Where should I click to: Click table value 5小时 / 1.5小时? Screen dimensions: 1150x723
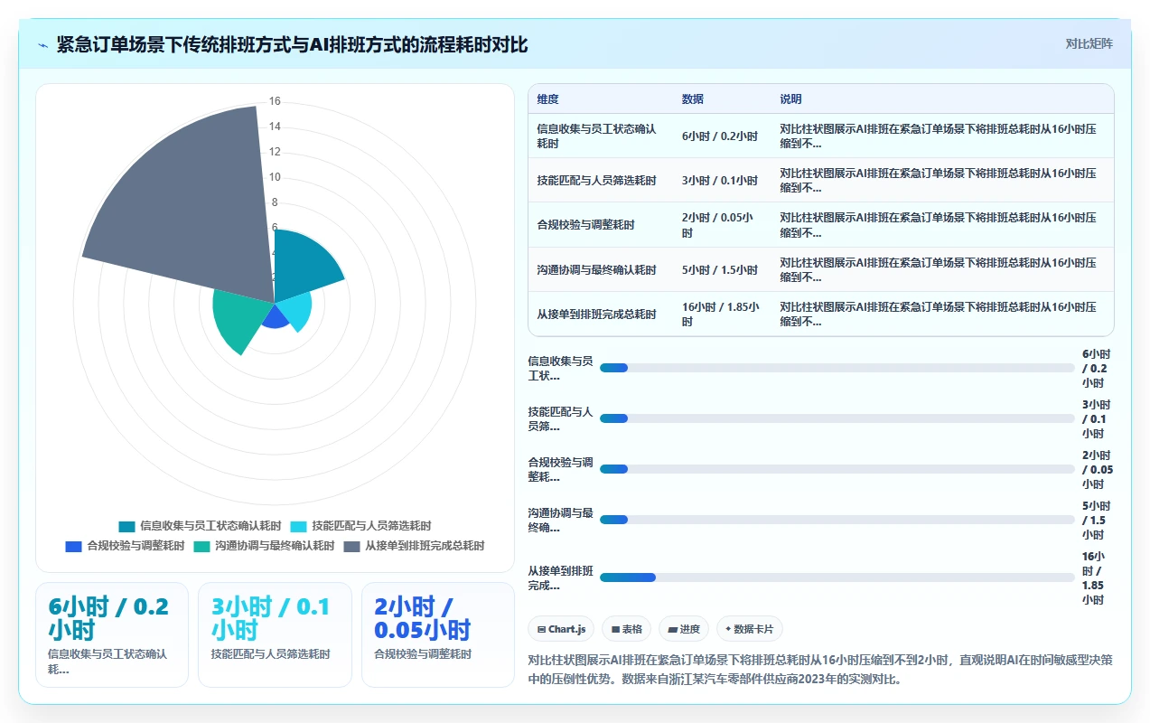point(720,270)
